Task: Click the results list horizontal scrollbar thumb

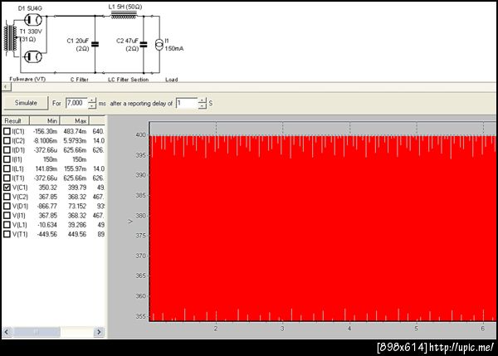Action: 37,332
